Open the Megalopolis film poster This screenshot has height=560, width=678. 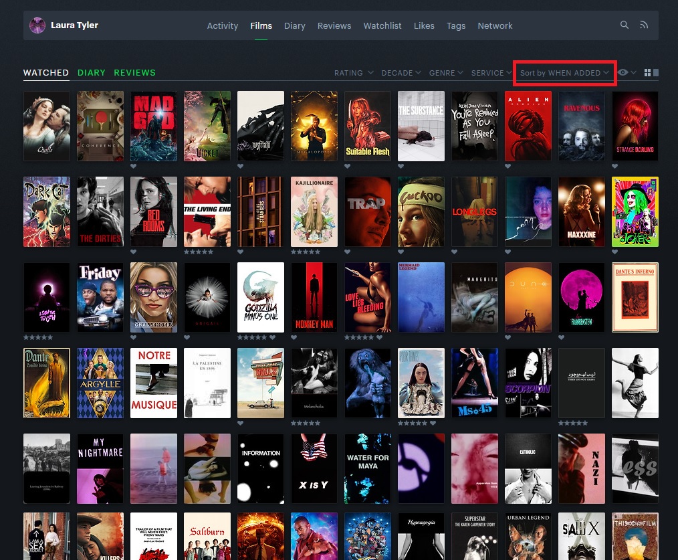pos(314,126)
